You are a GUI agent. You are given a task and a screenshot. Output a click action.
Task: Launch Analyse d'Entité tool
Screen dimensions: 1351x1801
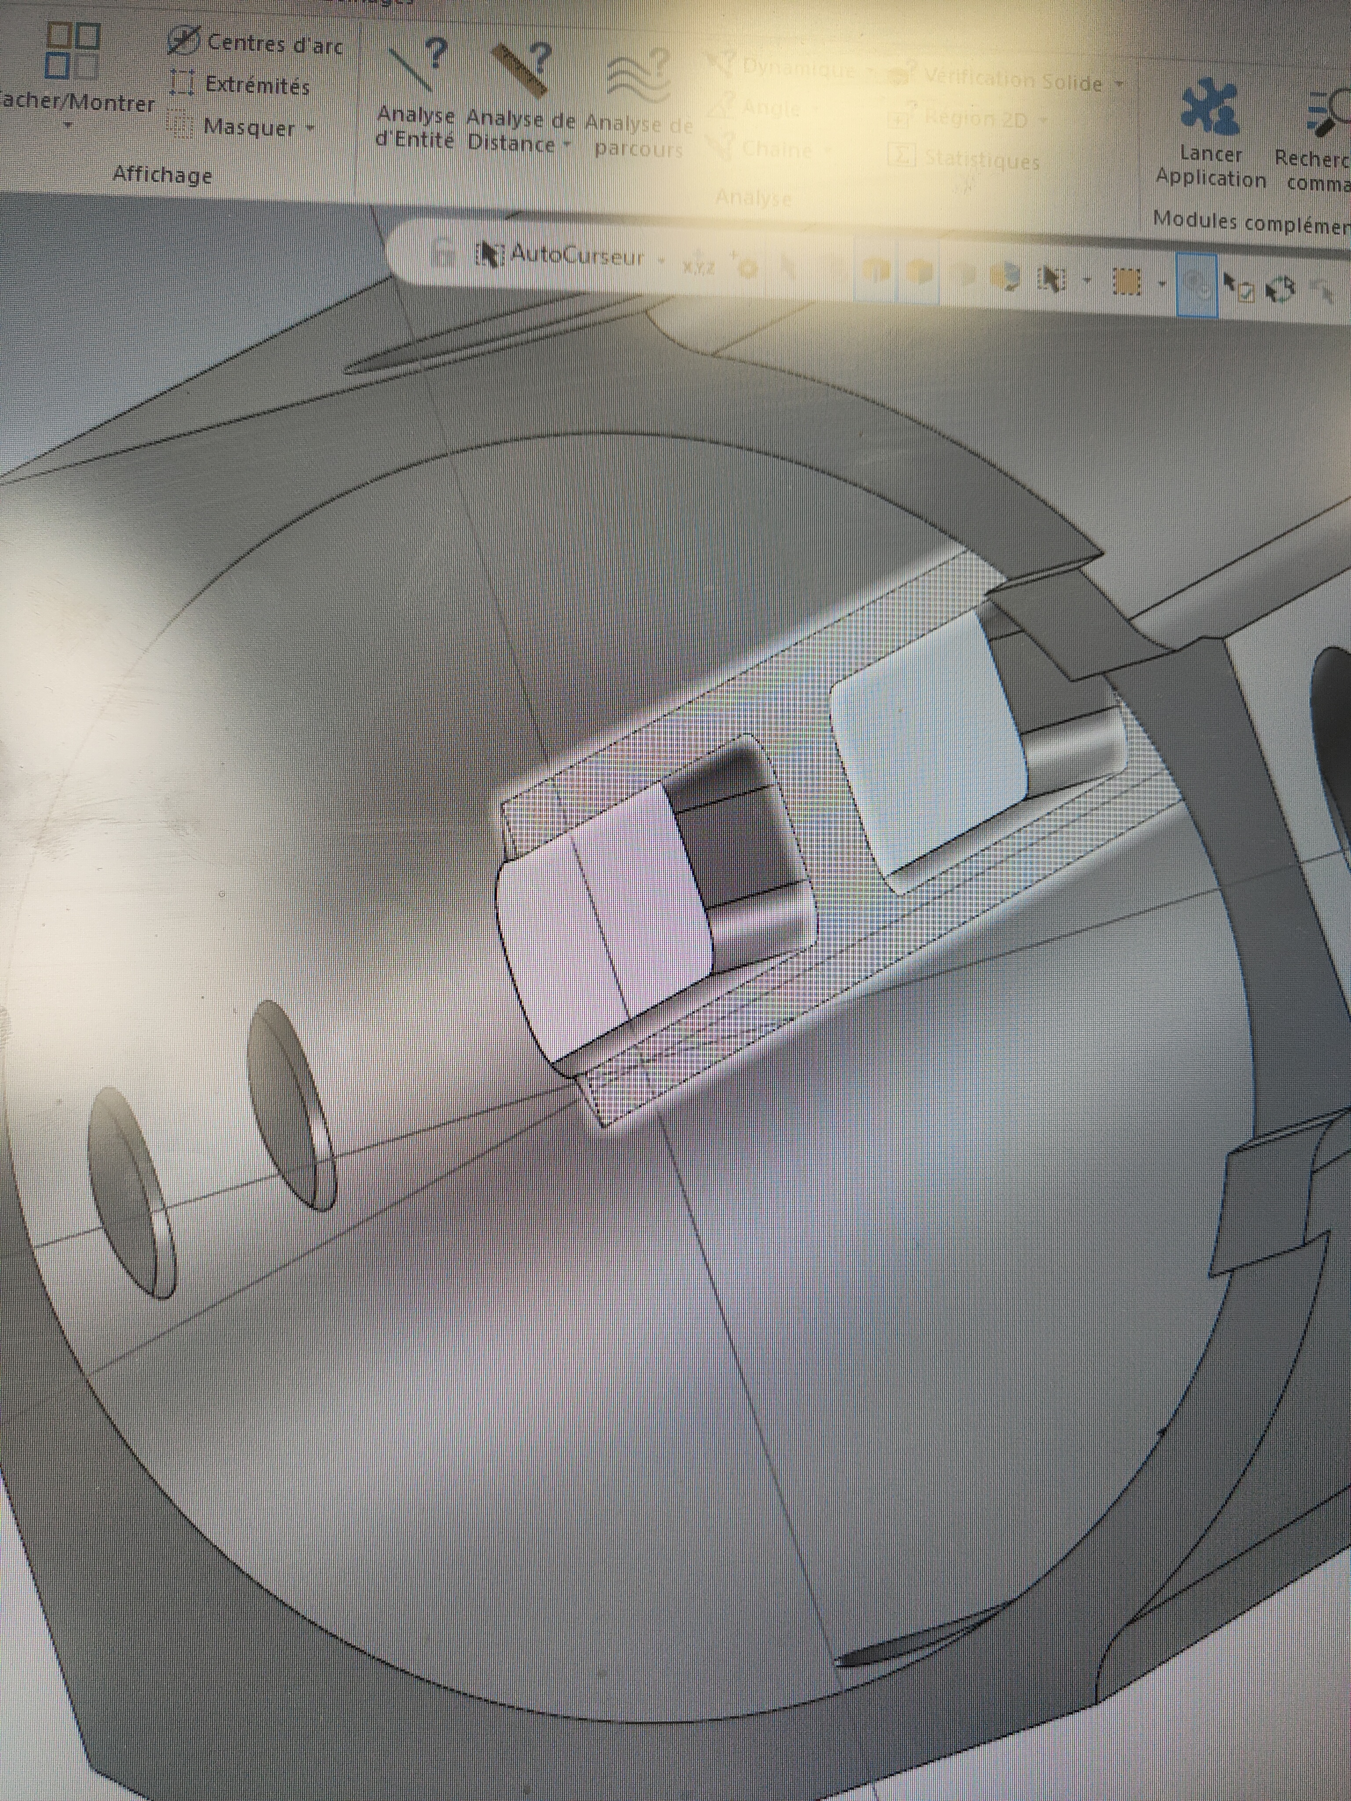[415, 95]
